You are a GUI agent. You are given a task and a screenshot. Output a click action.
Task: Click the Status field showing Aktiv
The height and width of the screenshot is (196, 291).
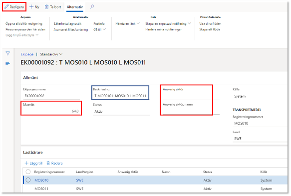[121, 111]
